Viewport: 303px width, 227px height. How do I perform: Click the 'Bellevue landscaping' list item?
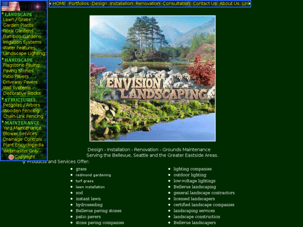[195, 187]
